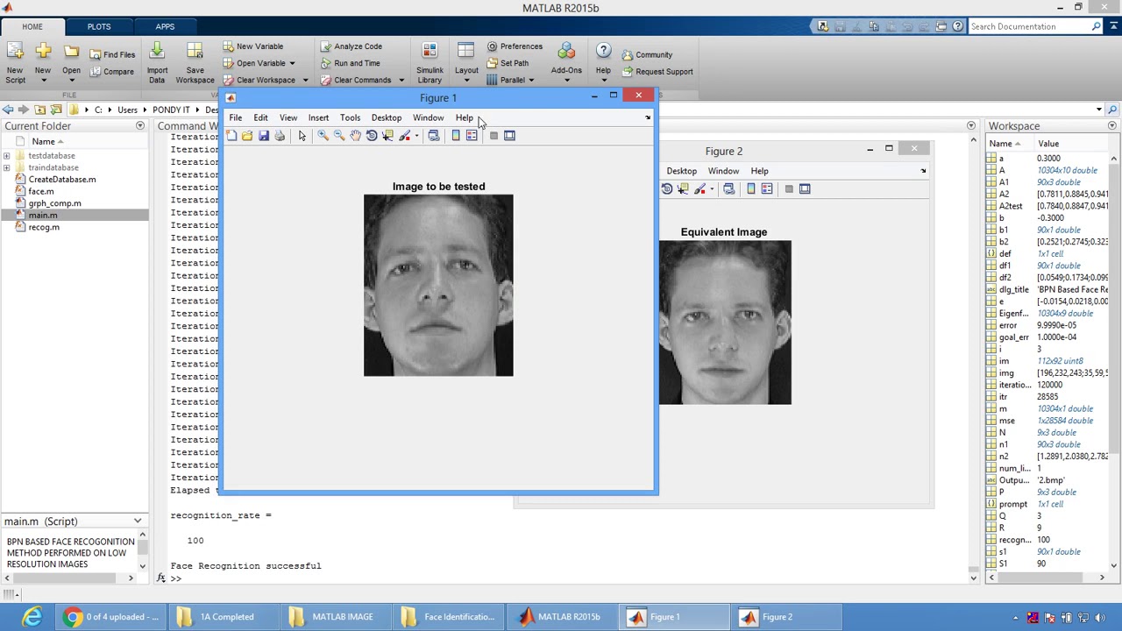
Task: Open Insert menu in Figure 1
Action: point(318,117)
